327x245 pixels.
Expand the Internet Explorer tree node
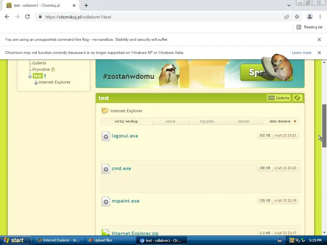click(x=36, y=83)
